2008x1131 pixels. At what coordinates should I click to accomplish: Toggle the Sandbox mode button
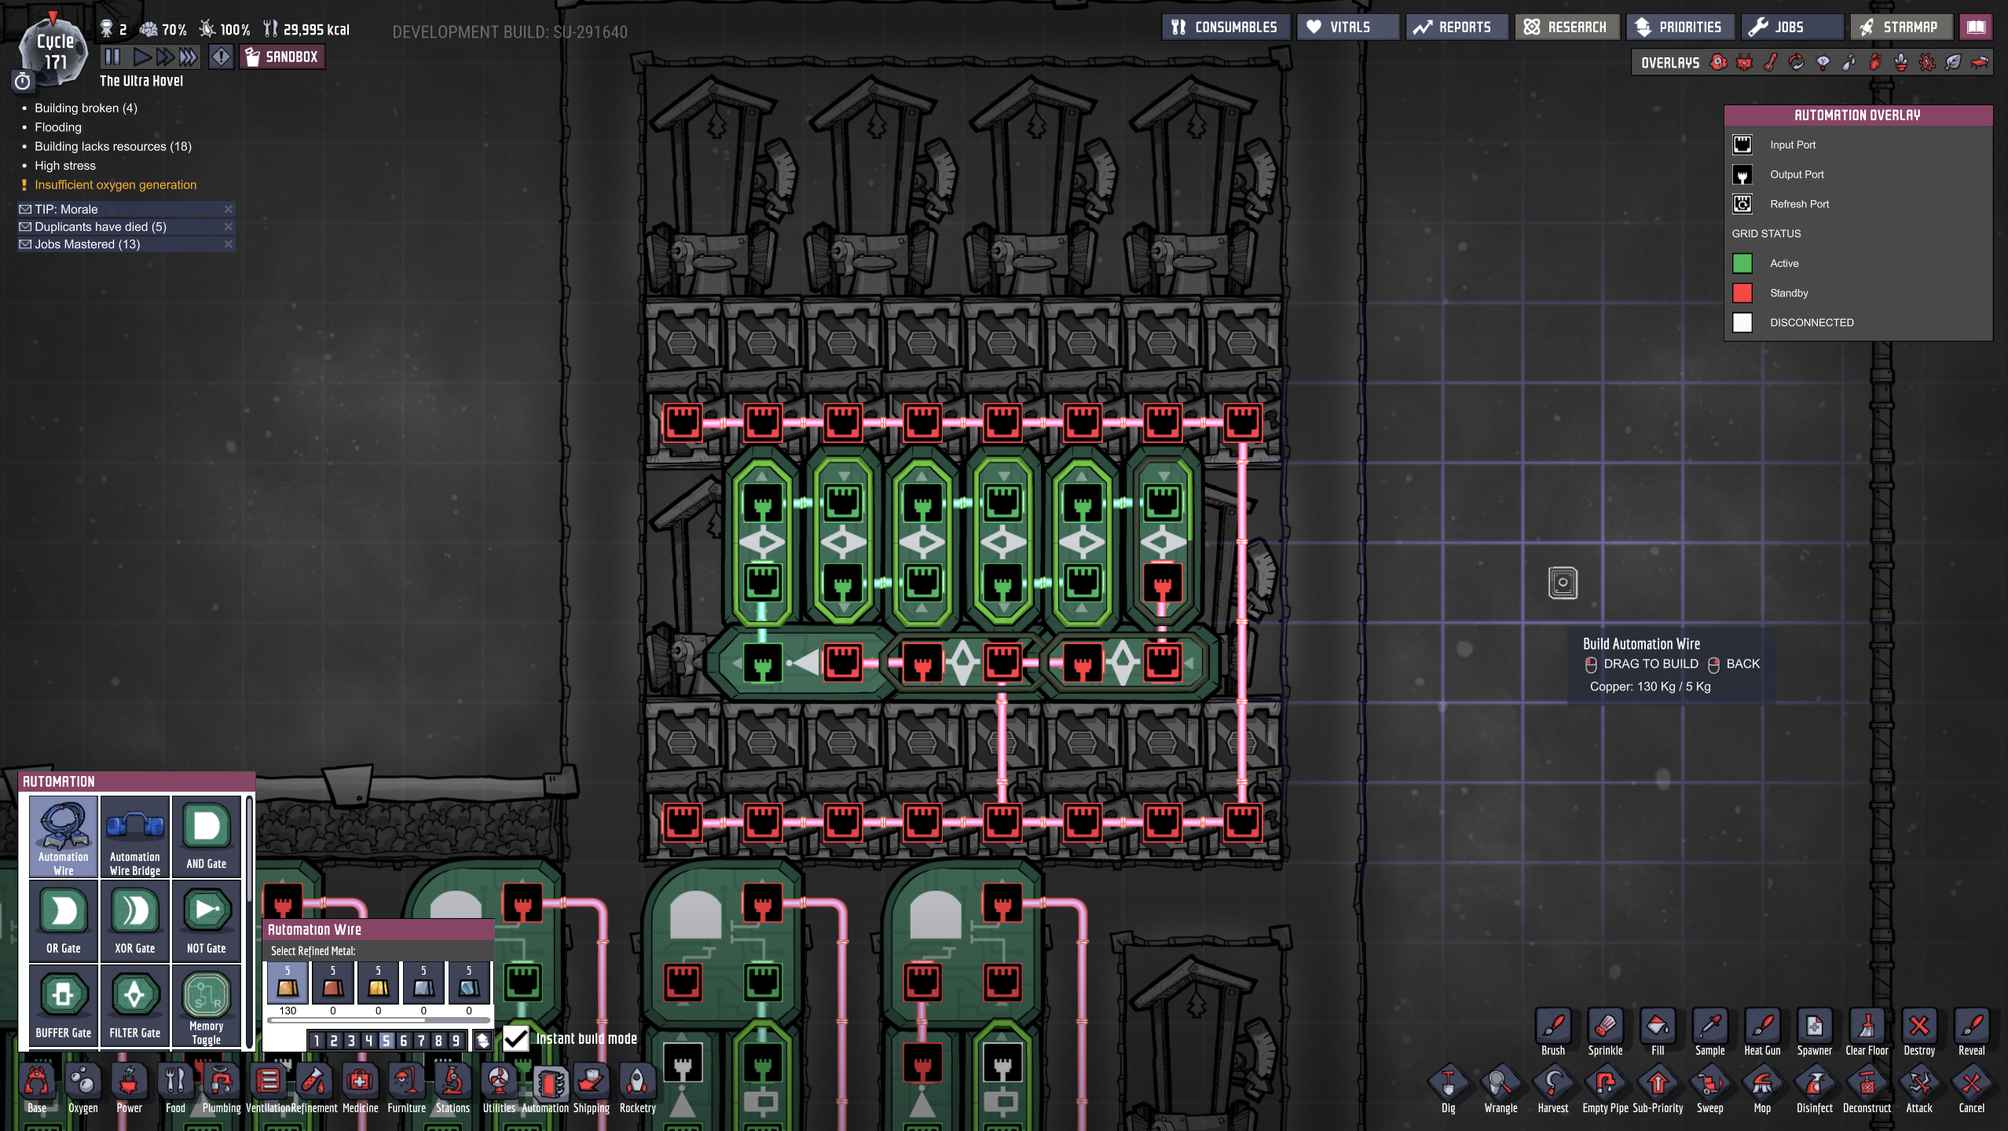(x=282, y=57)
